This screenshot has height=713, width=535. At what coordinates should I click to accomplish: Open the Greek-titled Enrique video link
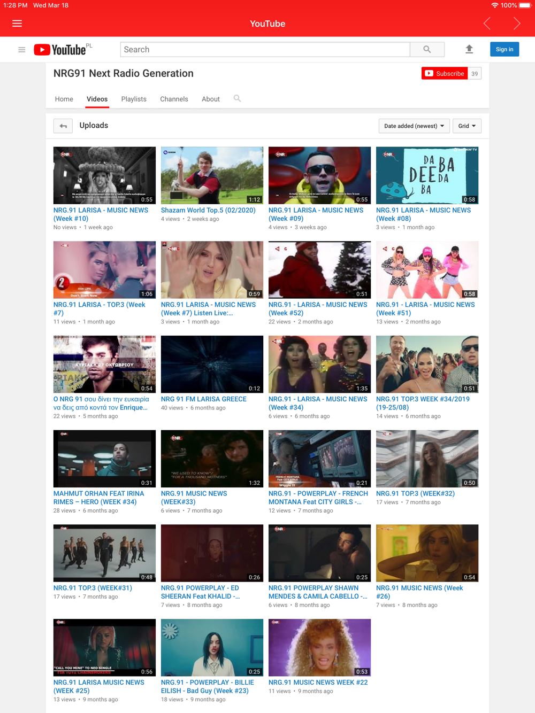click(x=101, y=404)
